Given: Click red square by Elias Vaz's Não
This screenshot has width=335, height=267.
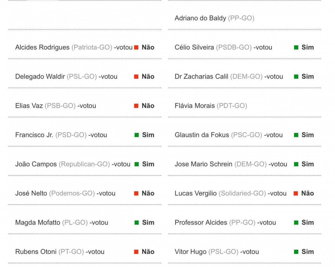Looking at the screenshot, I should pyautogui.click(x=136, y=106).
